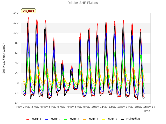Click the 80 y-axis tick label
The width and height of the screenshot is (166, 124).
click(17, 43)
